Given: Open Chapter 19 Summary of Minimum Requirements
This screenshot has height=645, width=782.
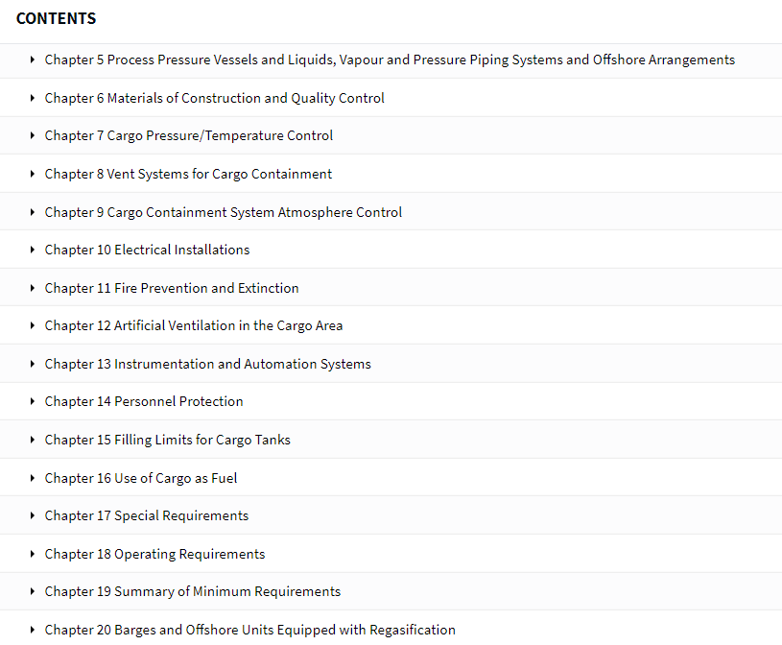Looking at the screenshot, I should (x=193, y=591).
